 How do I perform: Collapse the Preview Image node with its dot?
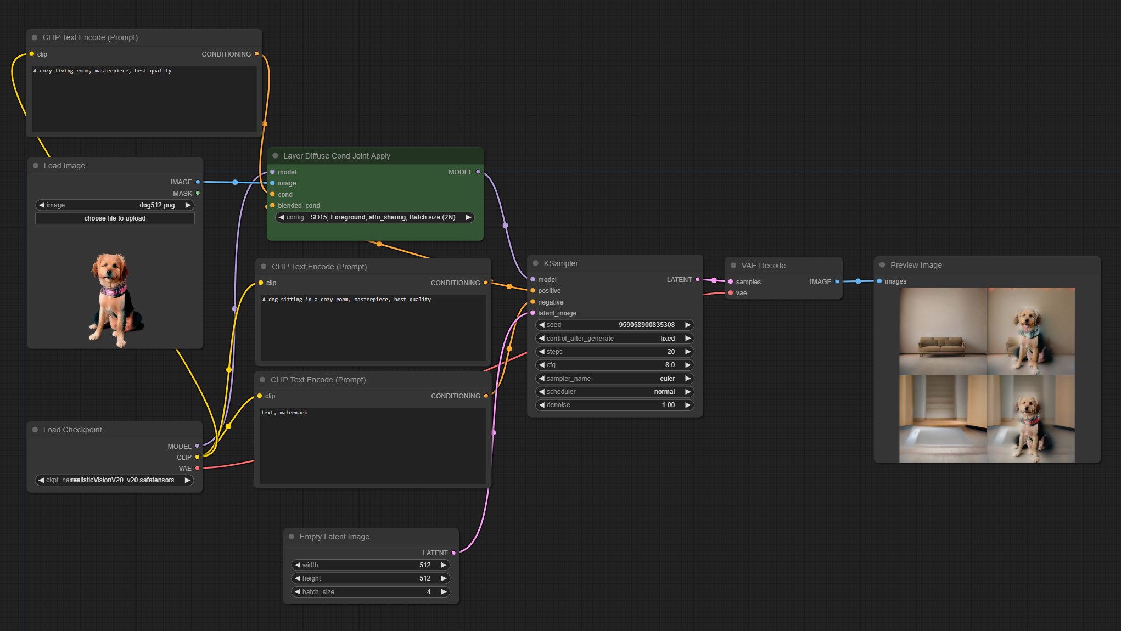point(882,265)
